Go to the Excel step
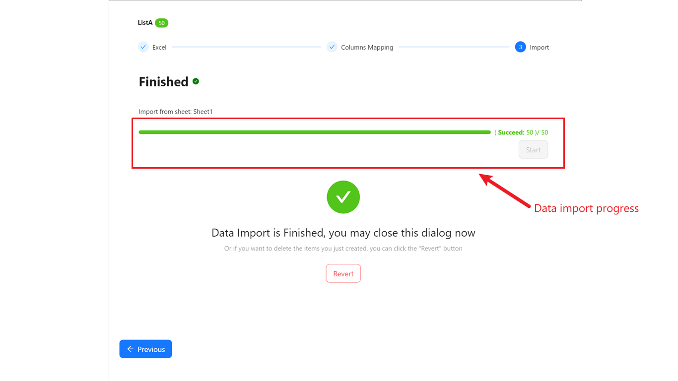Screen dimensions: 678x381 pos(159,48)
